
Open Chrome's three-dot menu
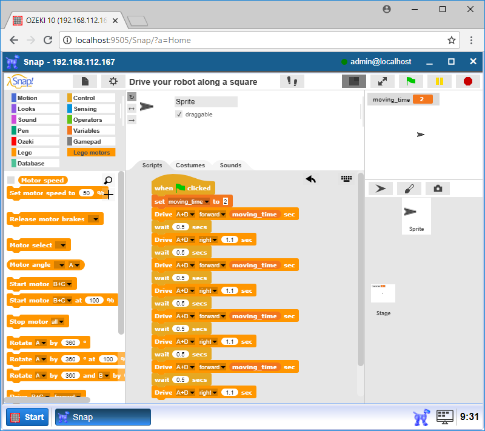471,40
